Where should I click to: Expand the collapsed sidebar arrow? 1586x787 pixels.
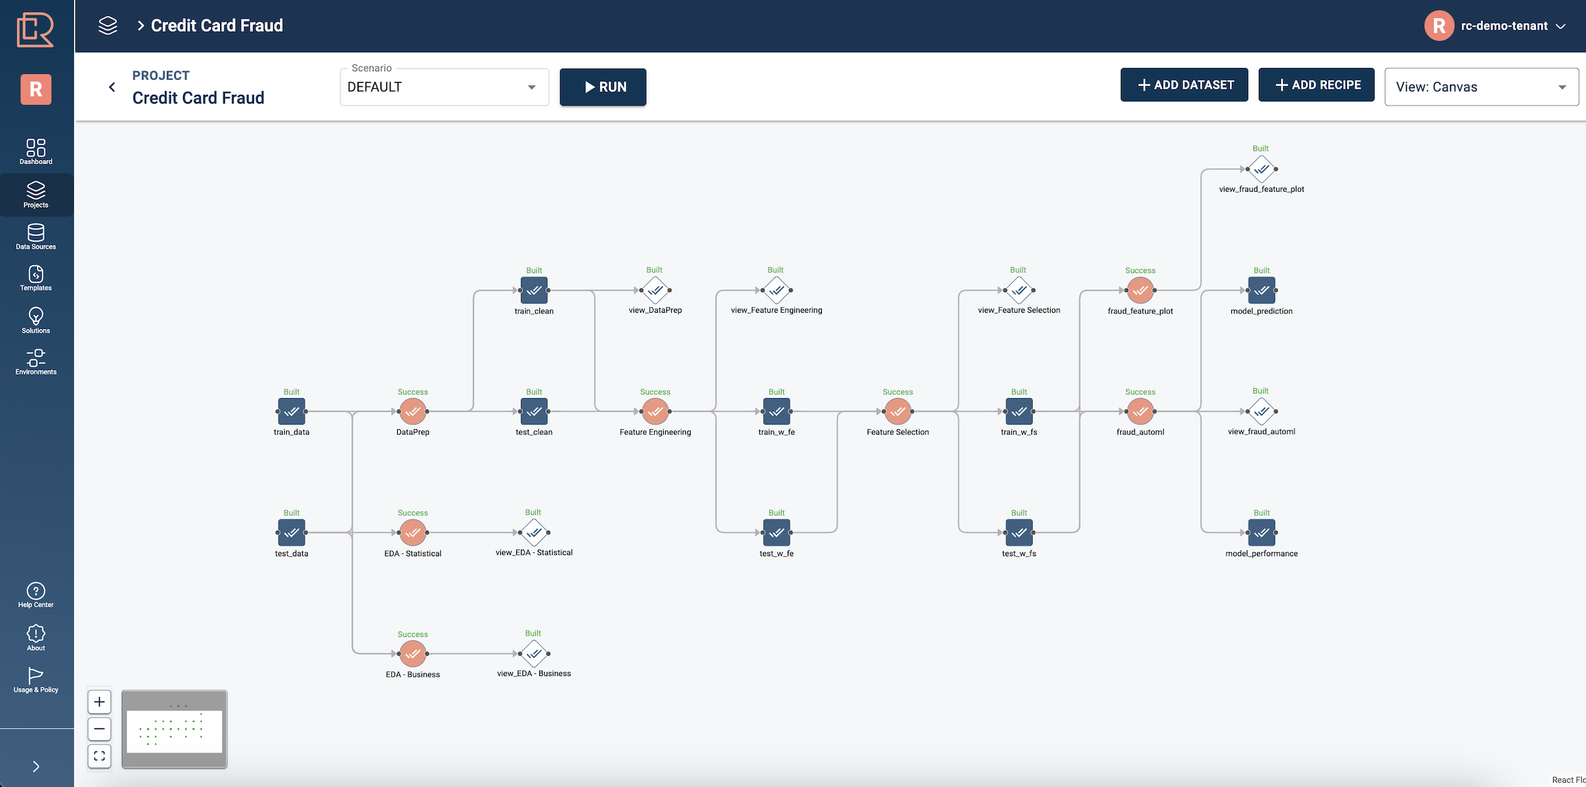[x=36, y=767]
